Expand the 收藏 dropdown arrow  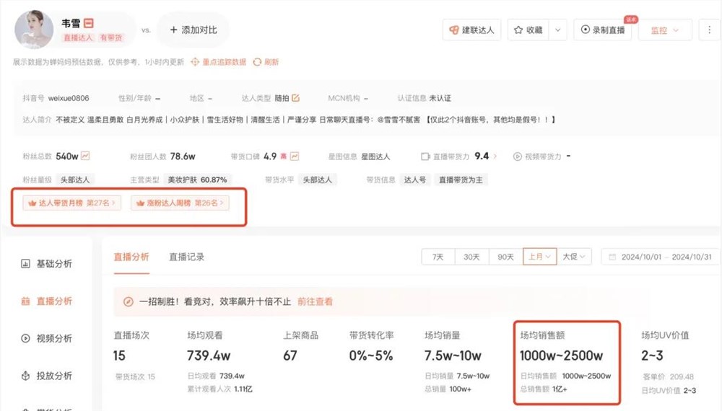[x=557, y=30]
